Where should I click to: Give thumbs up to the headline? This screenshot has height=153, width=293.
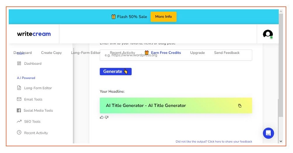(x=101, y=117)
